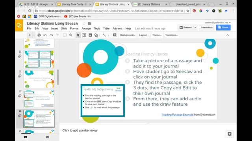Viewport: 252px width, 141px height.
Task: Open the new slide layout dropdown arrow
Action: [34, 35]
